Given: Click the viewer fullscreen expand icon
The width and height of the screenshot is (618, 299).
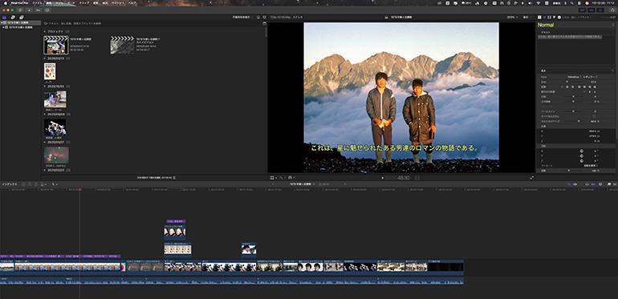Looking at the screenshot, I should click(x=531, y=178).
